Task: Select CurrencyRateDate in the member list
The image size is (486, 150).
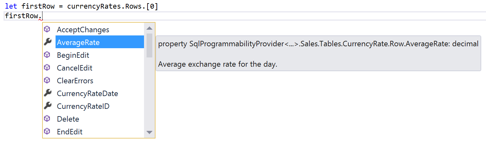Action: click(87, 94)
